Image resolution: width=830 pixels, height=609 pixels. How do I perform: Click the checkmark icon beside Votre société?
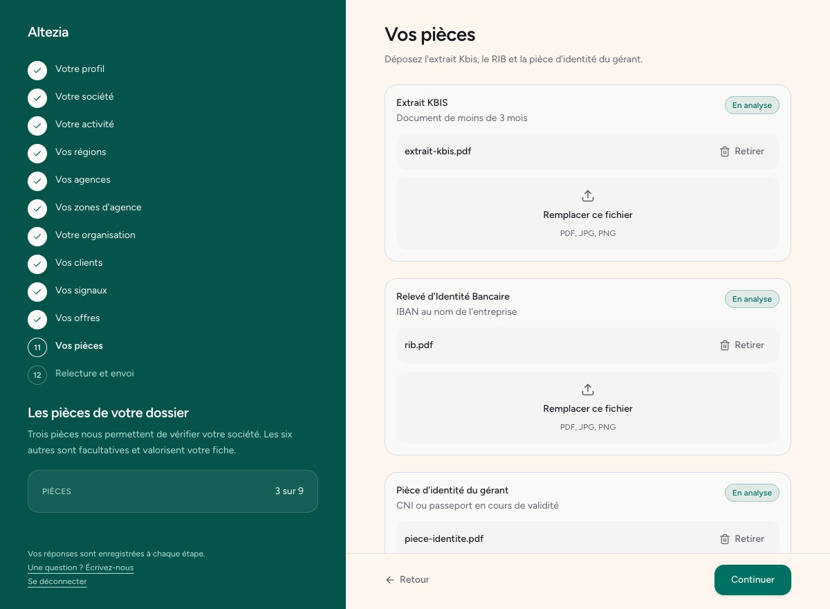click(37, 98)
